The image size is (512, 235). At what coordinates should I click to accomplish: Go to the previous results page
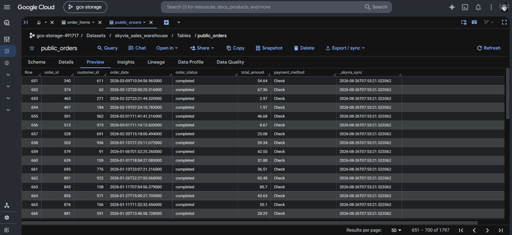[474, 230]
